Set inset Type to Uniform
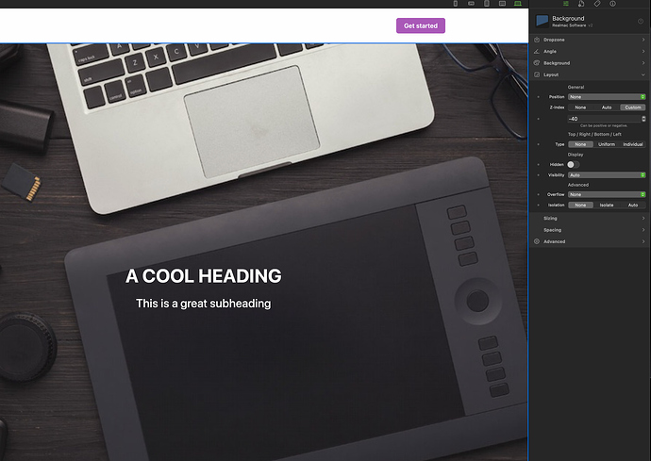Screen dimensions: 651x461 (607, 144)
